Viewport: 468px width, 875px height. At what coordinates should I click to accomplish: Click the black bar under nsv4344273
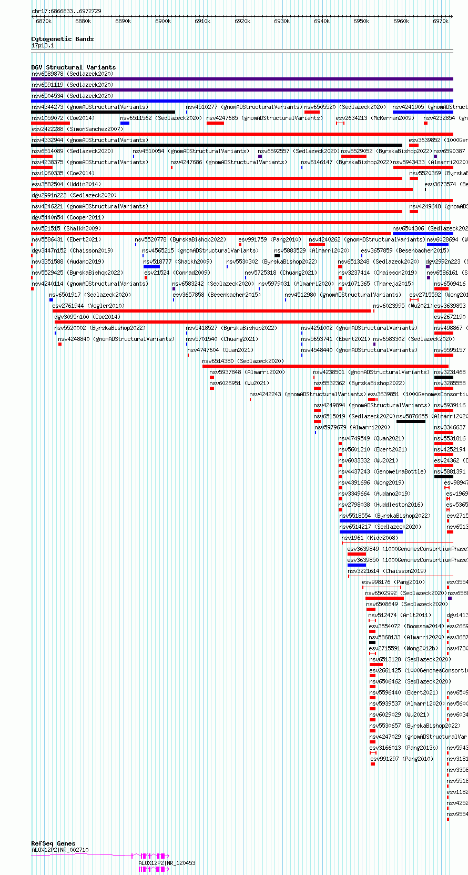(x=103, y=112)
